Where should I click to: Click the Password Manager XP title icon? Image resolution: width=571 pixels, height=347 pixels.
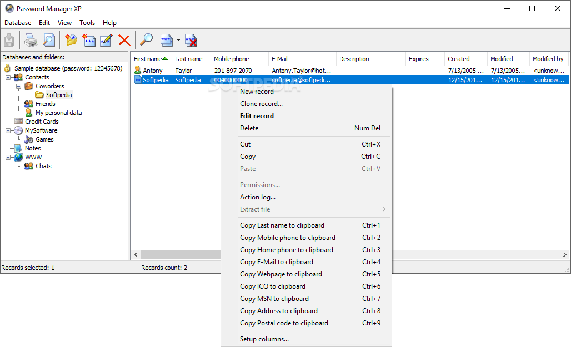tap(9, 8)
